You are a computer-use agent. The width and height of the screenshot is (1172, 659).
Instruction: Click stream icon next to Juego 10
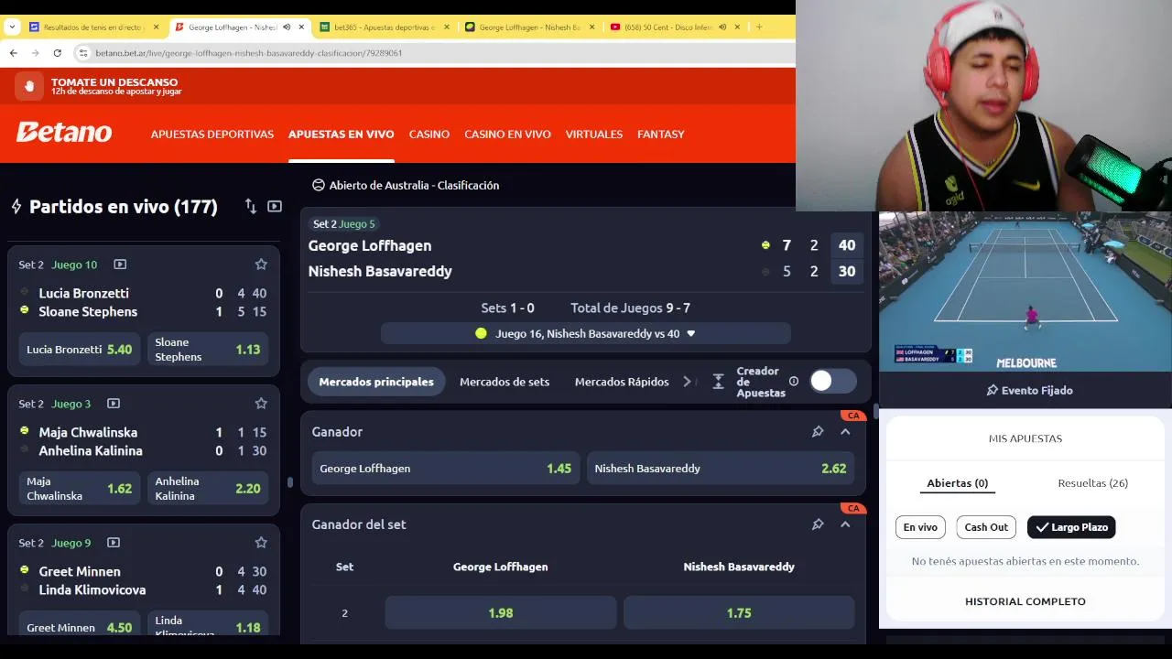[120, 265]
